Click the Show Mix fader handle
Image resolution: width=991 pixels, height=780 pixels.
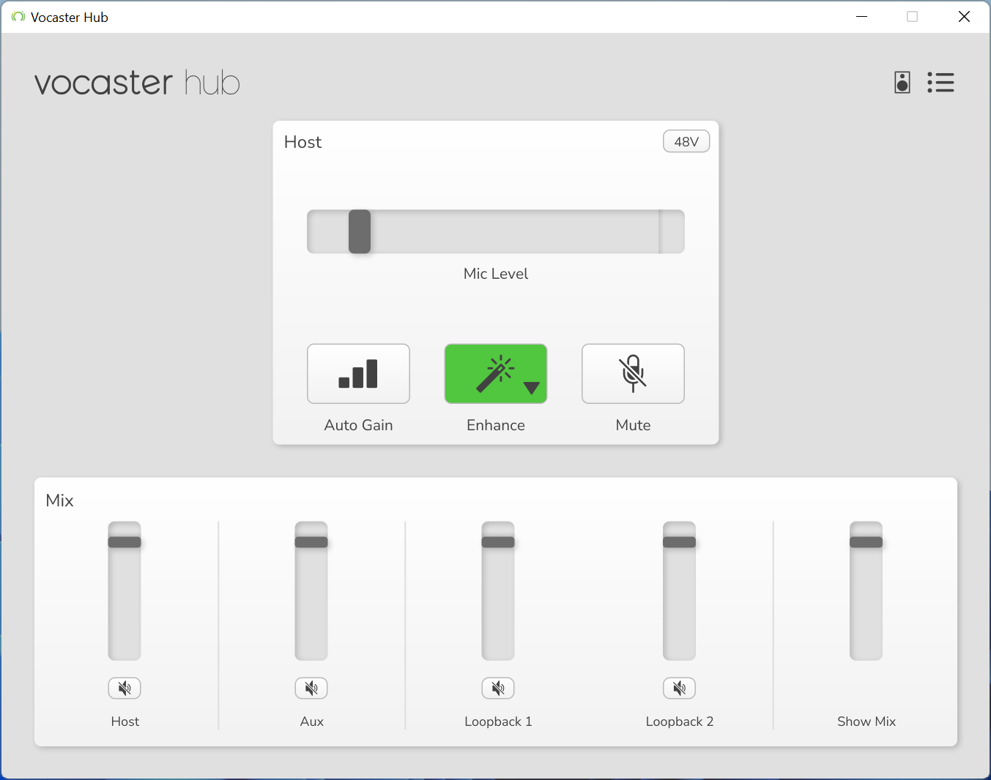pyautogui.click(x=866, y=542)
